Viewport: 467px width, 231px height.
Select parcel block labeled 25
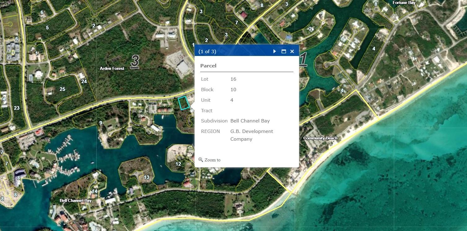pyautogui.click(x=62, y=89)
